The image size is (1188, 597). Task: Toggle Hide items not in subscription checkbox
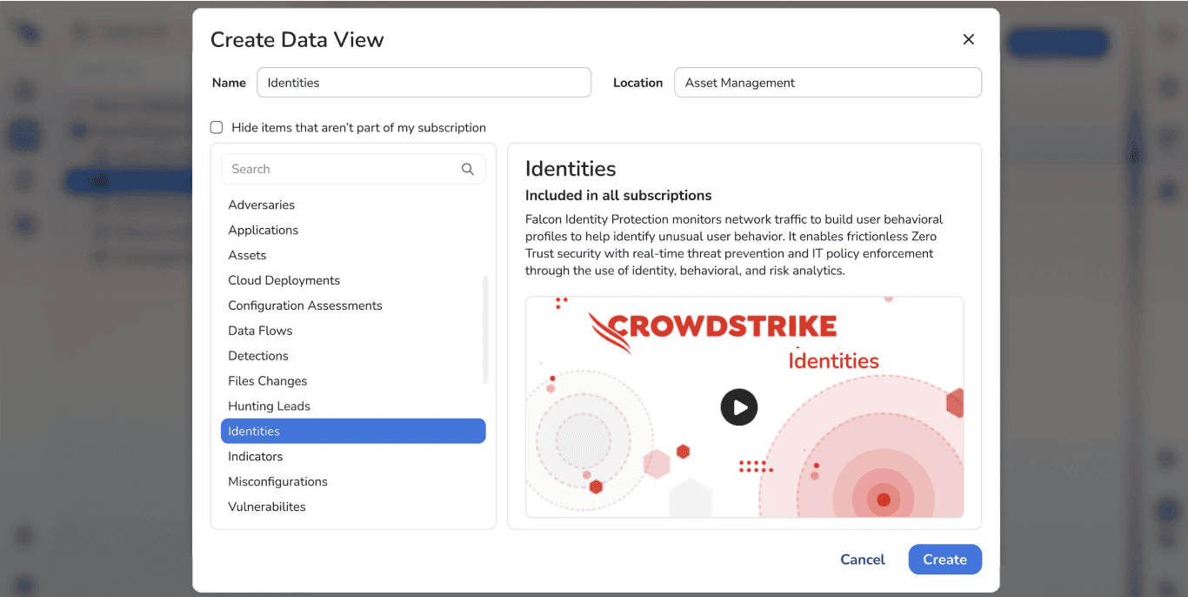[217, 127]
